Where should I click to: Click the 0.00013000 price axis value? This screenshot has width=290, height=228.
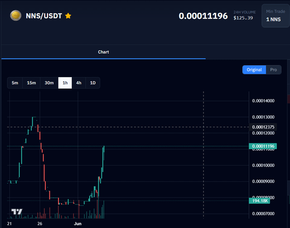click(x=263, y=117)
